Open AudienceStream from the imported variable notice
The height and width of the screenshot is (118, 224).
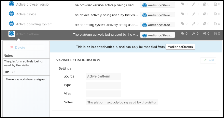(x=180, y=47)
